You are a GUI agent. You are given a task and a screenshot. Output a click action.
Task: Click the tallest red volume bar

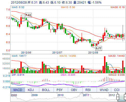pyautogui.click(x=105, y=65)
